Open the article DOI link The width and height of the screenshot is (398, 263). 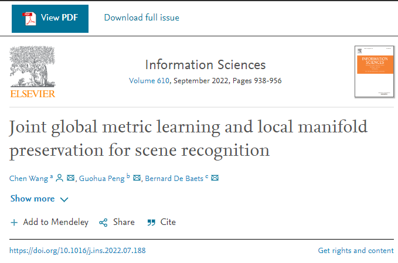77,251
